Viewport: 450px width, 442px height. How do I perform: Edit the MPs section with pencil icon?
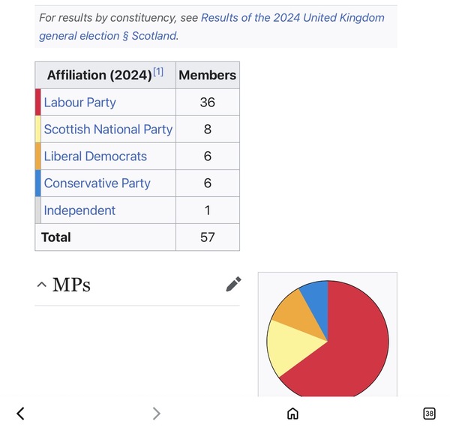coord(233,285)
